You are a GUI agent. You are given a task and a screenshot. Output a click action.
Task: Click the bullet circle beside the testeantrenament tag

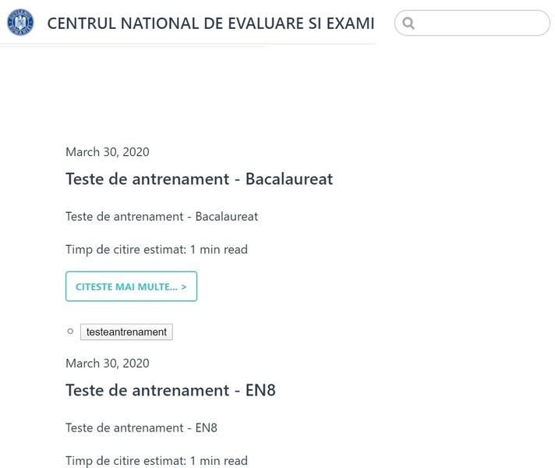[71, 331]
